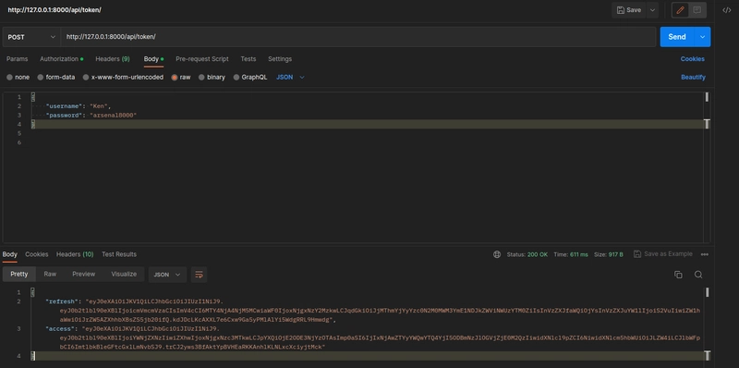Screen dimensions: 739x368
Task: Open the Test Results tab
Action: (x=119, y=254)
